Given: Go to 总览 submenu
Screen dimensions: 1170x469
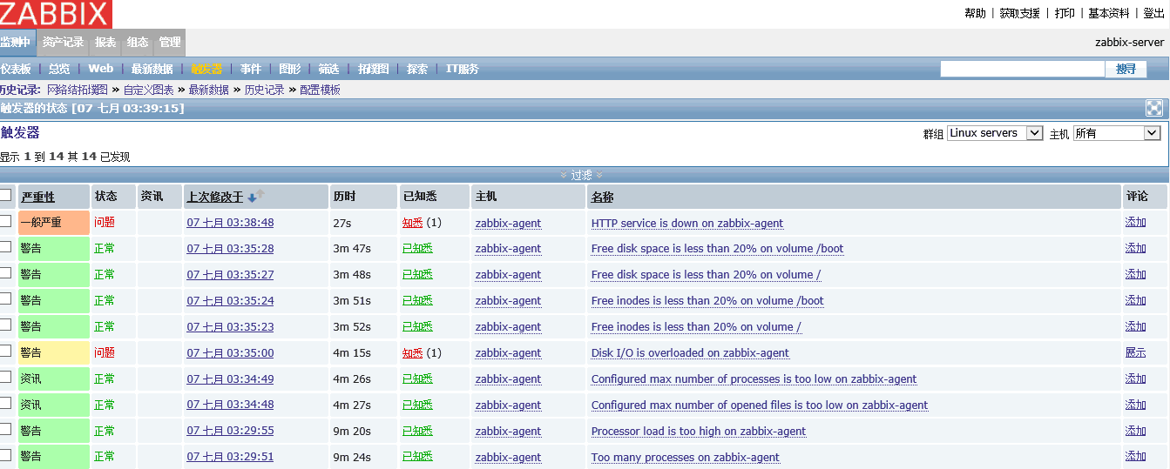Looking at the screenshot, I should [x=59, y=69].
